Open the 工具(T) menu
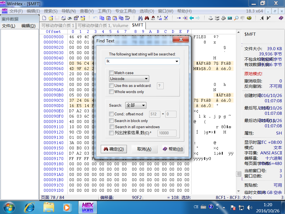 (104, 11)
